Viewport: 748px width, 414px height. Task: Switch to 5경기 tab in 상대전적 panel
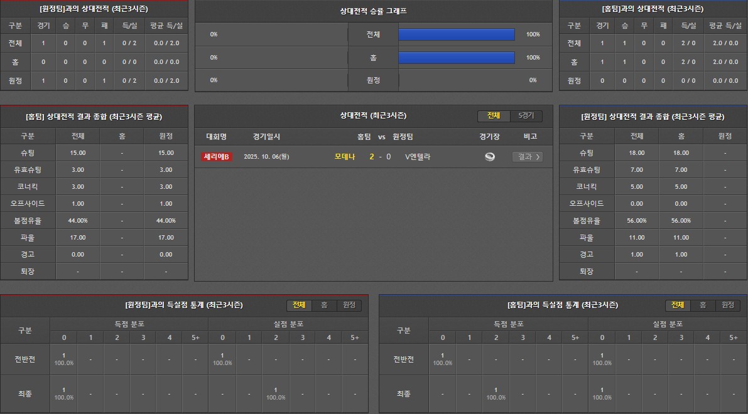pos(526,116)
